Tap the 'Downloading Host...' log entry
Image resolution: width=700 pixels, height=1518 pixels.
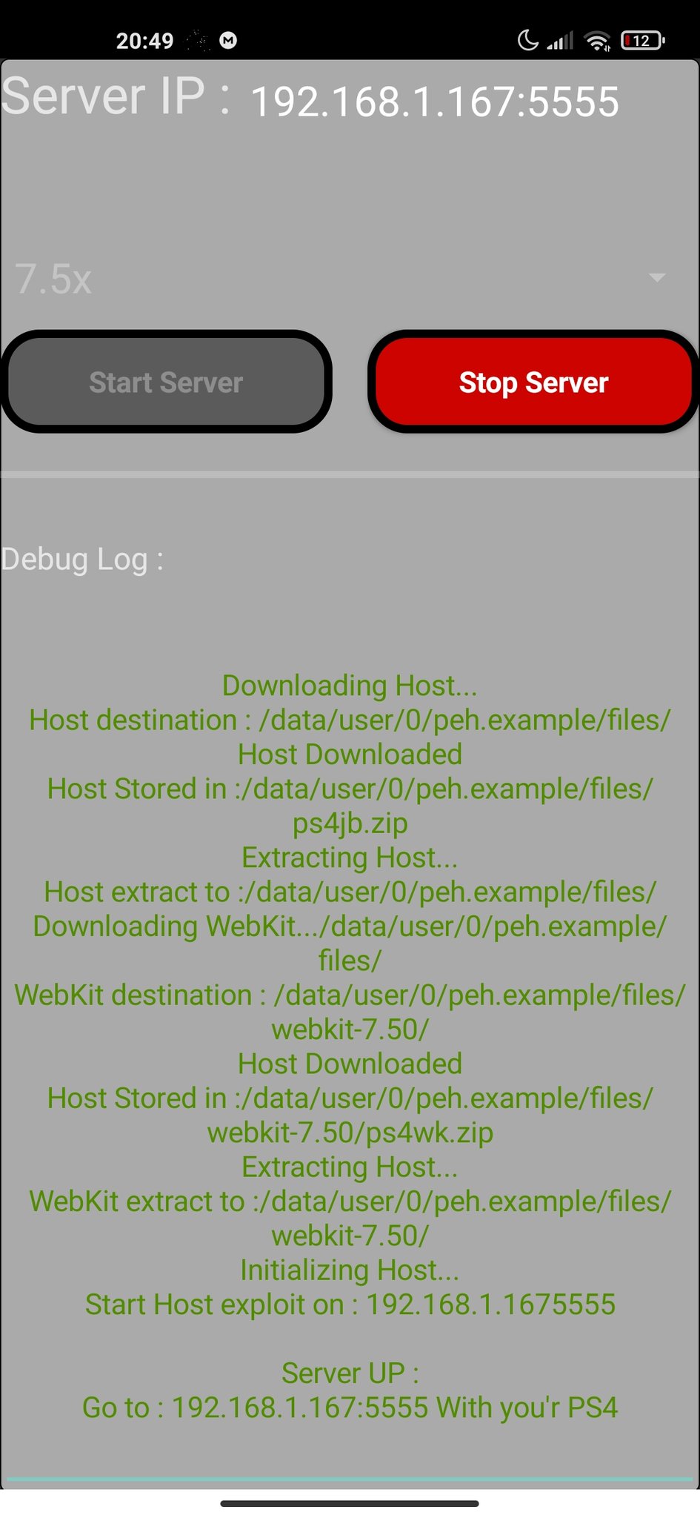tap(350, 686)
